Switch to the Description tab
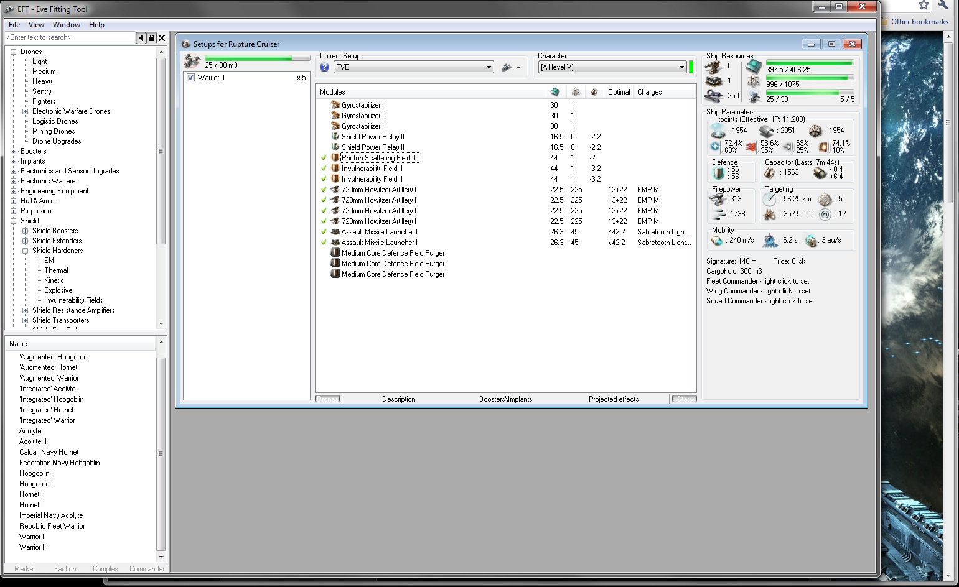This screenshot has width=959, height=587. tap(399, 399)
